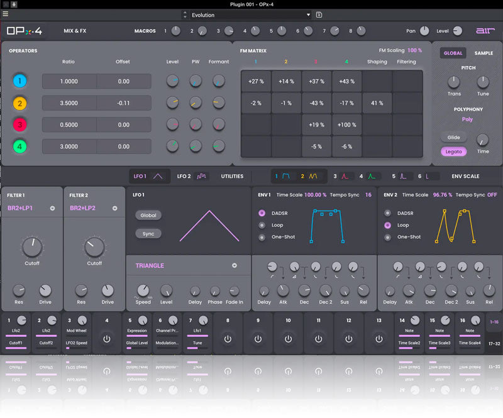The image size is (503, 418).
Task: Open the Evolution preset dropdown
Action: pos(250,14)
